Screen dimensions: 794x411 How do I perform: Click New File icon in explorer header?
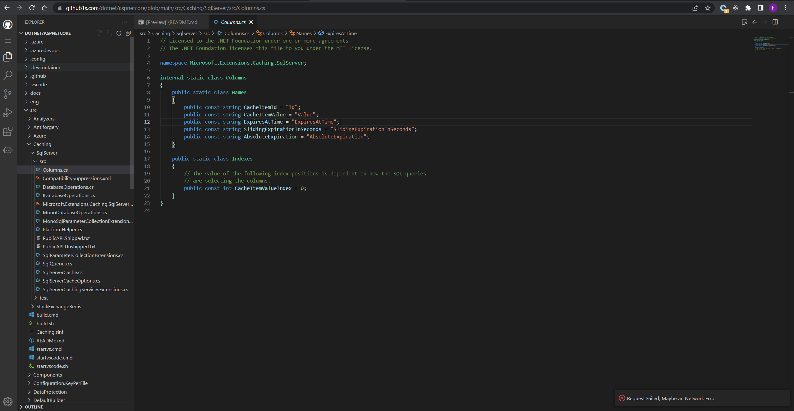[100, 33]
